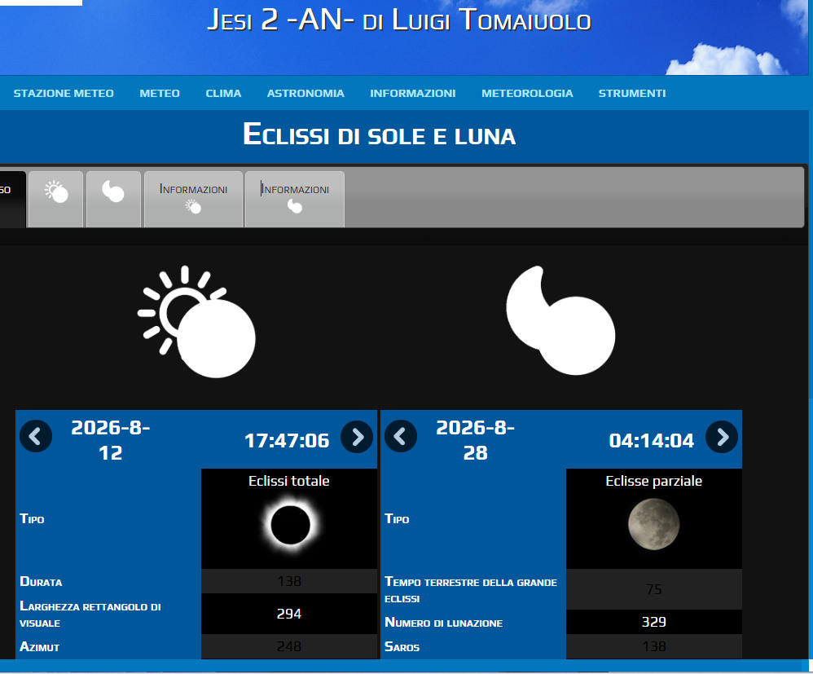Select Informazioni tab with sun icon
The width and height of the screenshot is (813, 674).
193,198
